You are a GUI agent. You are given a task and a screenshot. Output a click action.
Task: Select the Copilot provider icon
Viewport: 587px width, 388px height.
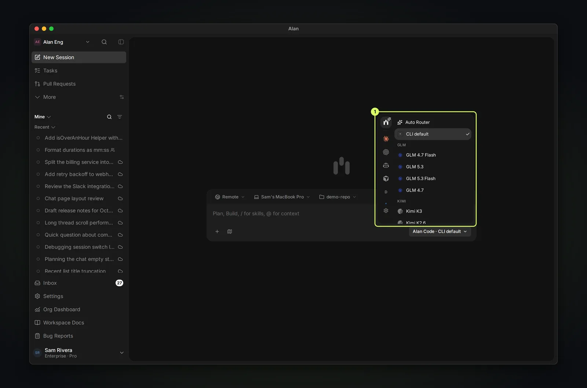(x=386, y=165)
